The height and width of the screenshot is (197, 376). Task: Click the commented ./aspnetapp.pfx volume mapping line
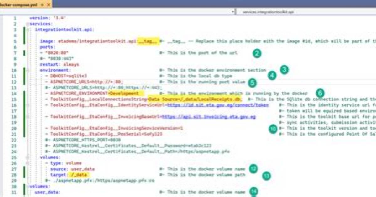pos(100,180)
